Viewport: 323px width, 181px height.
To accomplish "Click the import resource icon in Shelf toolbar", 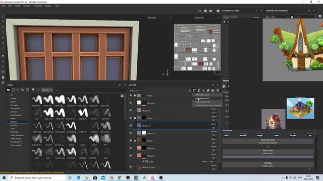I will (x=27, y=90).
